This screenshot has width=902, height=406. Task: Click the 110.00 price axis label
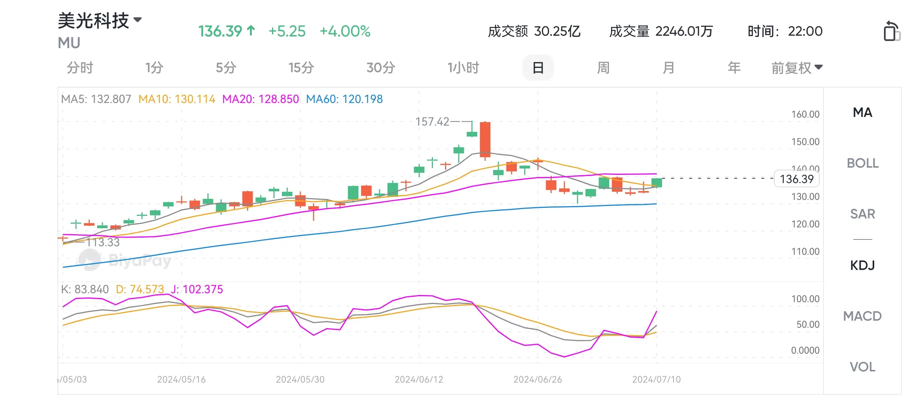(805, 251)
